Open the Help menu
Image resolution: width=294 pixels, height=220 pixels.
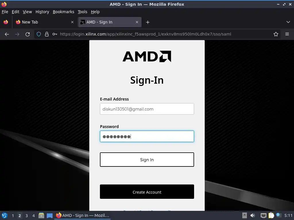tap(95, 12)
